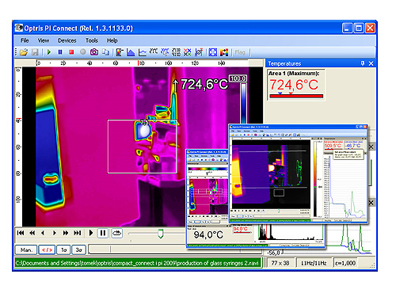Open the Tools menu
Image resolution: width=396 pixels, height=297 pixels.
[x=92, y=40]
